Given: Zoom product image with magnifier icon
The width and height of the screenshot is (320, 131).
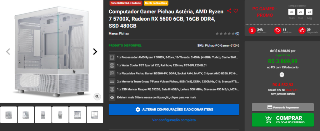Looking at the screenshot, I should click(x=97, y=97).
